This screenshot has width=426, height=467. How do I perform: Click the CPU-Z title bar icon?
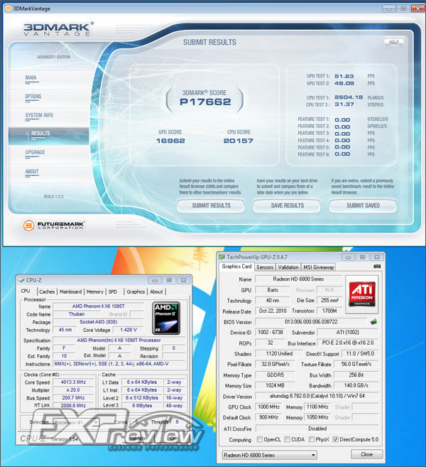pyautogui.click(x=21, y=280)
